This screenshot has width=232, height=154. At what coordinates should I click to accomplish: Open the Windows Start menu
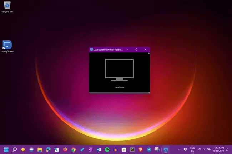coord(6,149)
